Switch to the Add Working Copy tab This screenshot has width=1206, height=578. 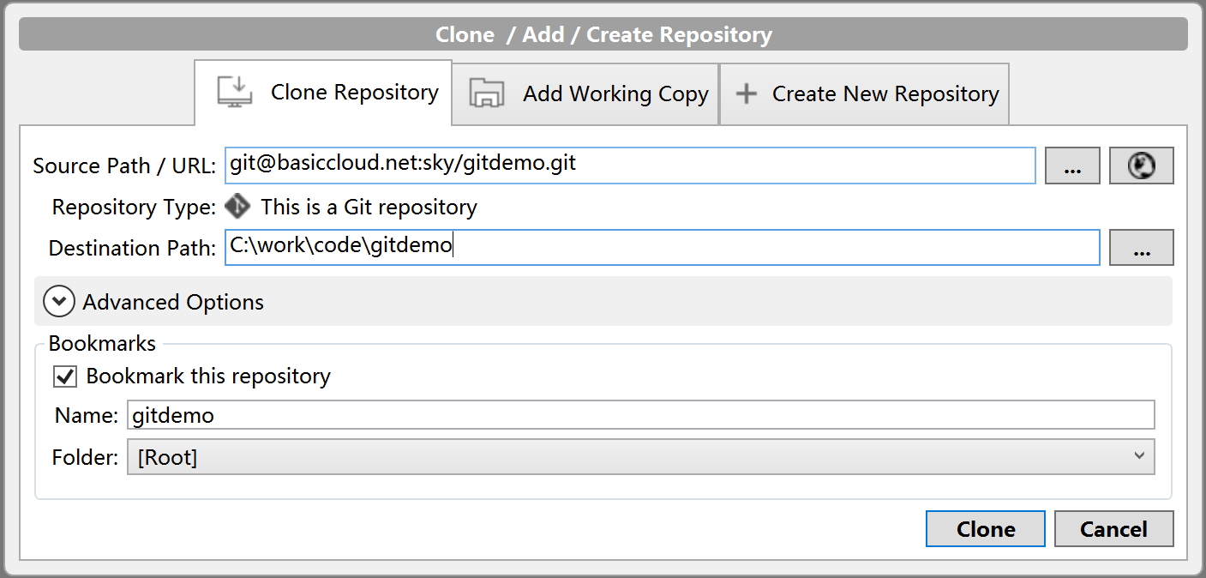coord(615,93)
